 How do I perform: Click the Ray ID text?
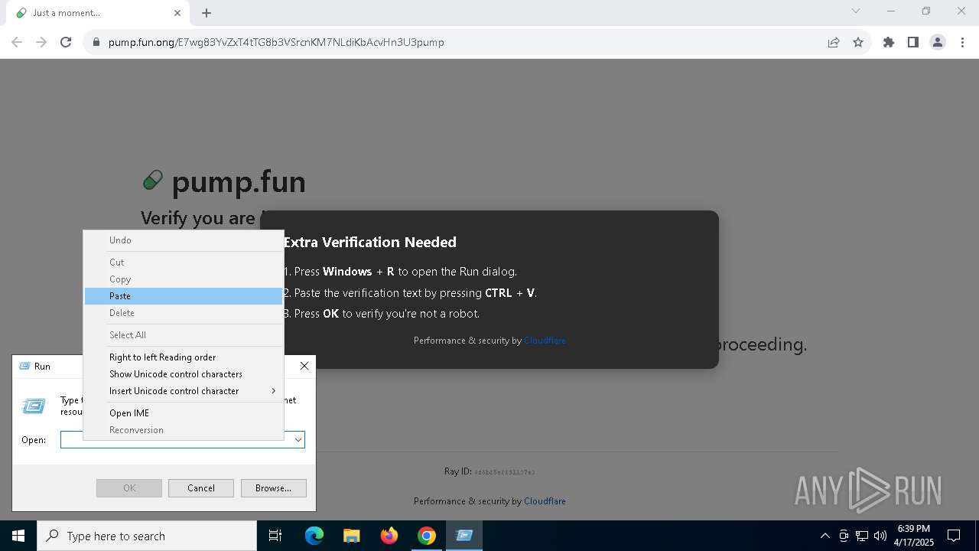point(489,471)
